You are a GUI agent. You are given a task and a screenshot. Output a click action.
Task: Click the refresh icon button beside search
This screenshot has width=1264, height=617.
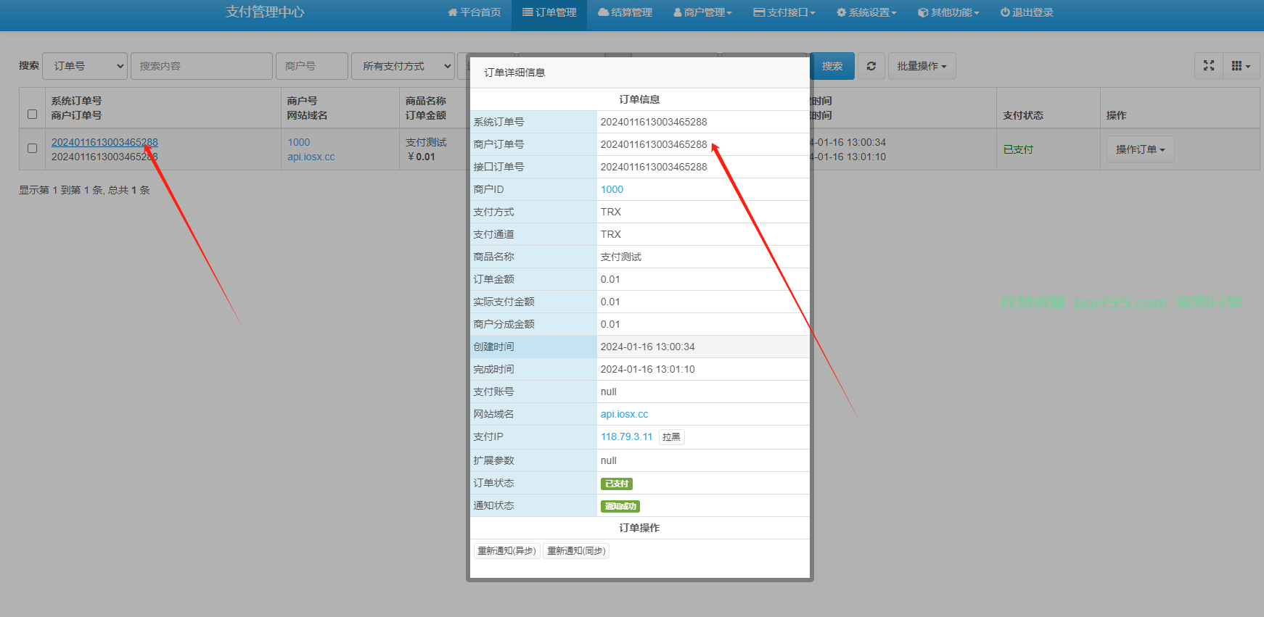(x=871, y=66)
